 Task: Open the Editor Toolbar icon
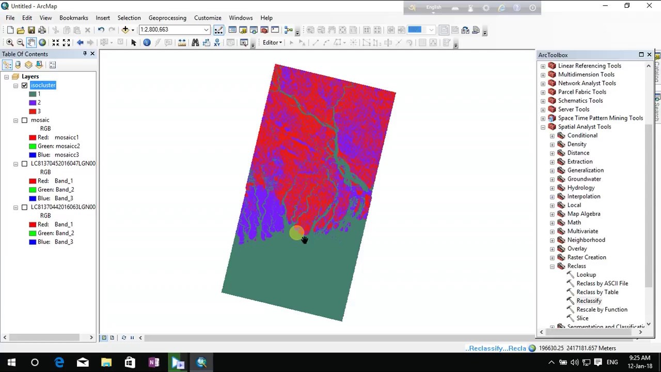(x=219, y=30)
